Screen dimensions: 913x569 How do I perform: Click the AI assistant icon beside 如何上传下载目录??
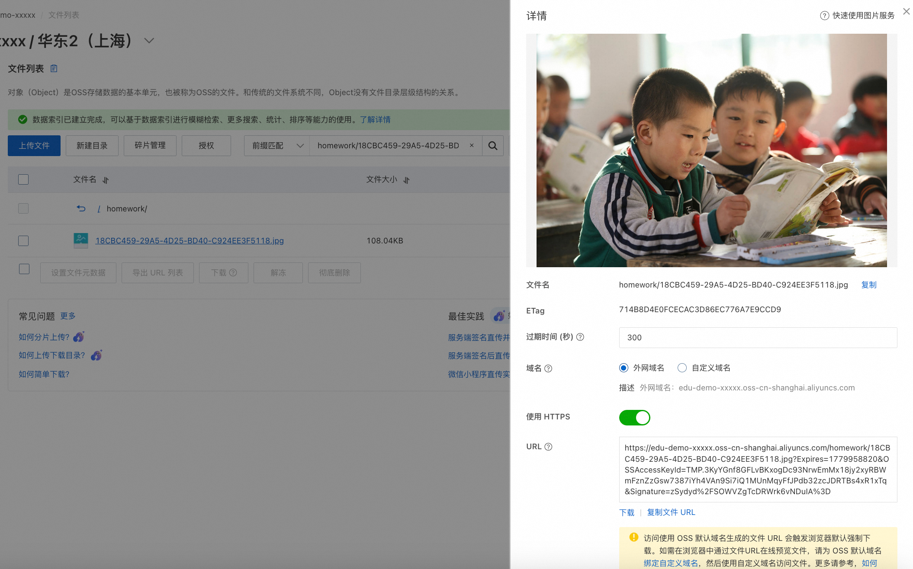[x=96, y=355]
